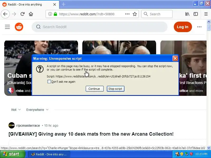The width and height of the screenshot is (211, 158).
Task: Click the first system tray icon
Action: [177, 154]
